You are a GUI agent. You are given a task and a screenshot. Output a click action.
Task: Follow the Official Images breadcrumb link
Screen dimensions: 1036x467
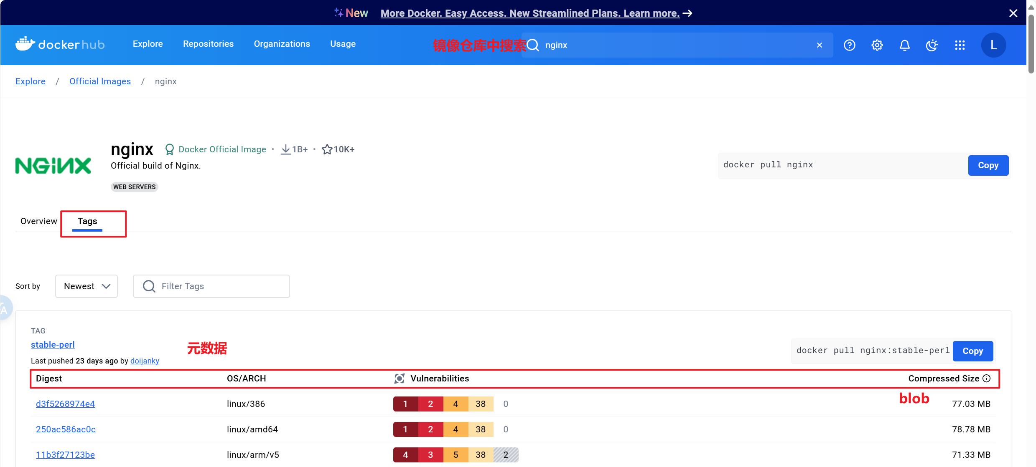[100, 81]
